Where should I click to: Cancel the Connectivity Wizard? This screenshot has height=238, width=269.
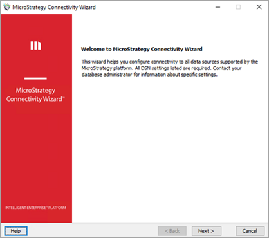250,231
